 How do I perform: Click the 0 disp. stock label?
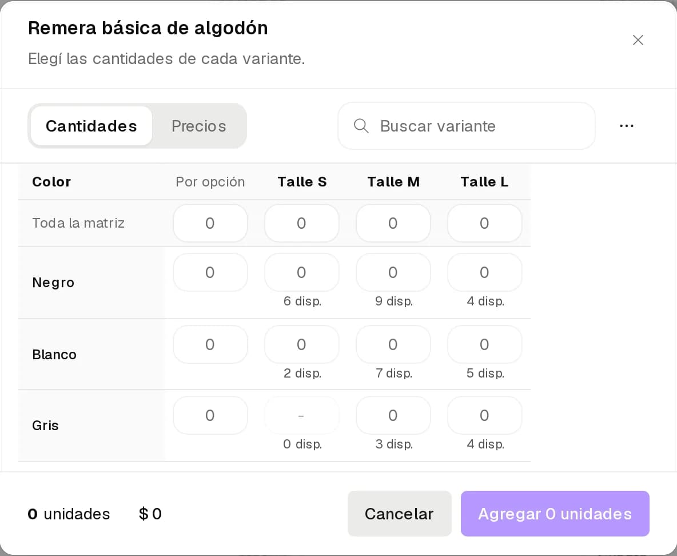coord(302,444)
